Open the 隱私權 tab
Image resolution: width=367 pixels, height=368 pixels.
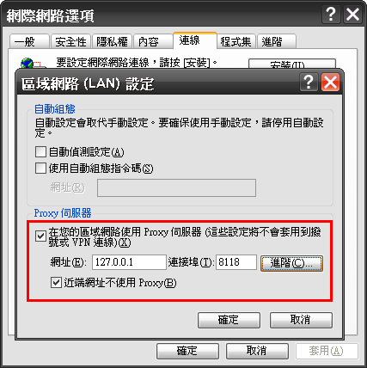(112, 41)
